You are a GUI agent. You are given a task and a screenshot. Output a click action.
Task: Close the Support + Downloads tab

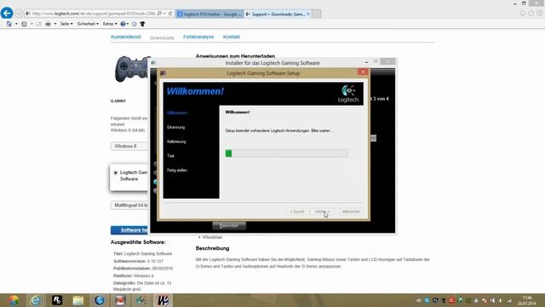308,14
